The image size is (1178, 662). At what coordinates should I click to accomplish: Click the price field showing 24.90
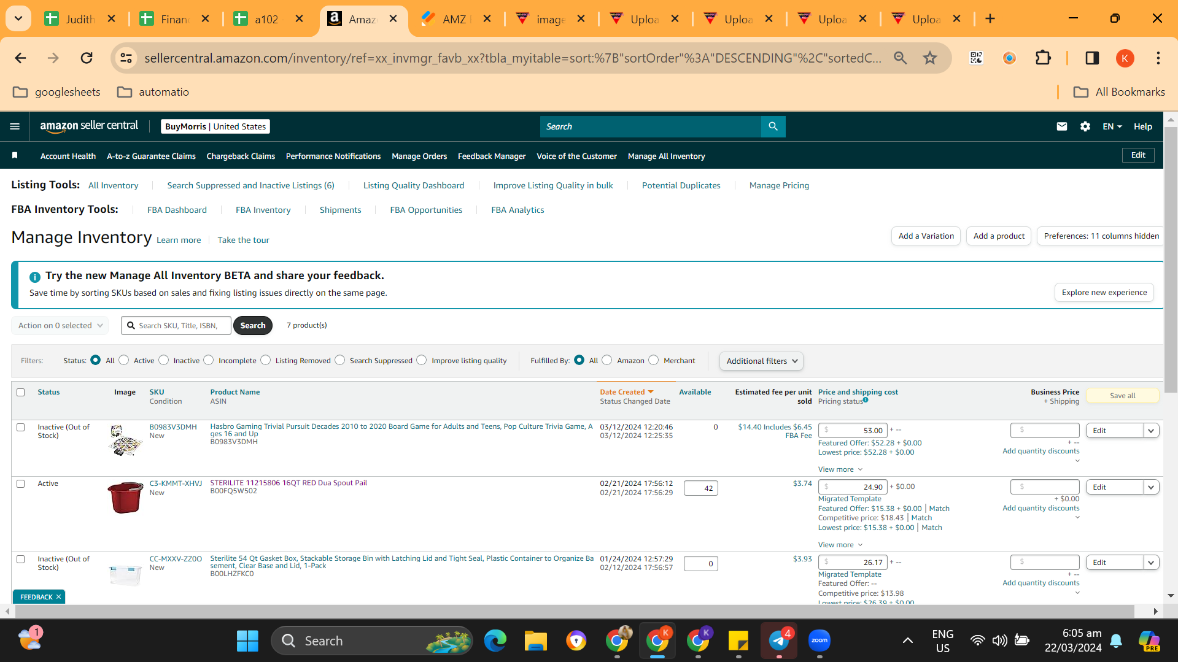853,487
